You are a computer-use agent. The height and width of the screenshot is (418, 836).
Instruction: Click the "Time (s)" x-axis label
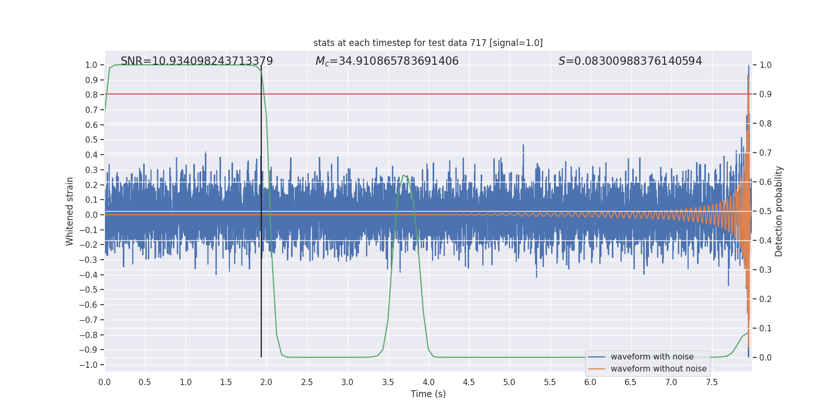pos(428,394)
